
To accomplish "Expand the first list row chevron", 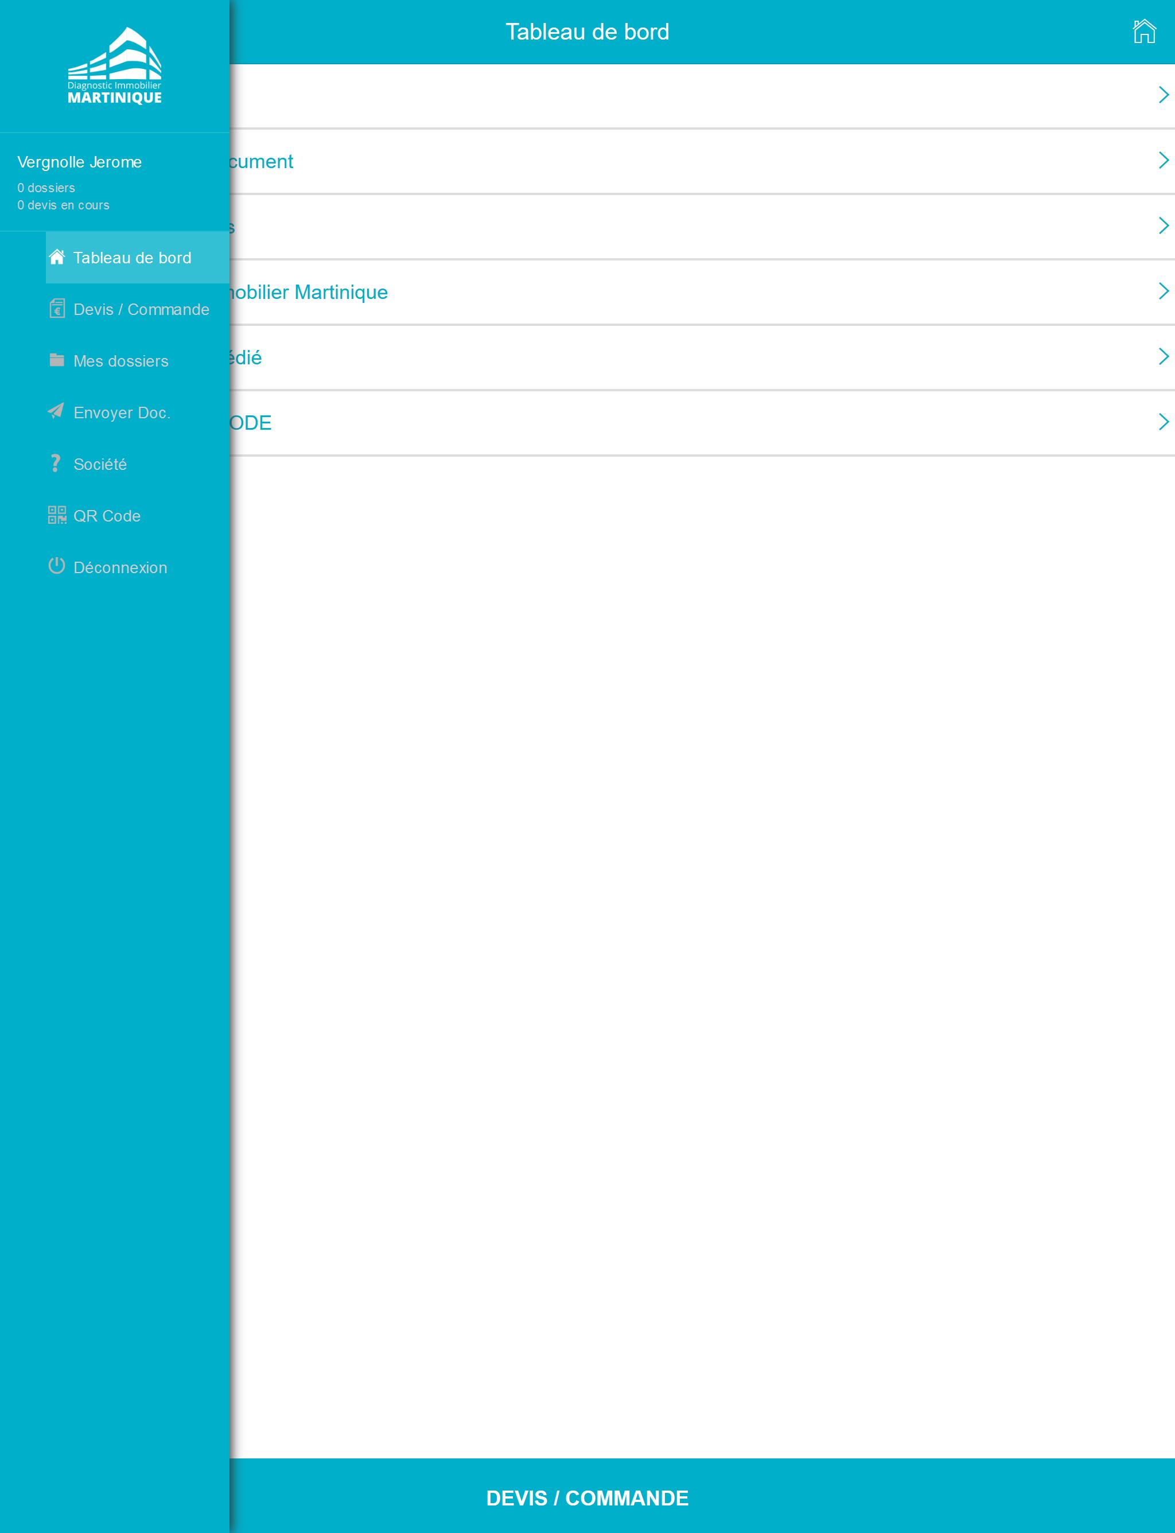I will click(1164, 95).
